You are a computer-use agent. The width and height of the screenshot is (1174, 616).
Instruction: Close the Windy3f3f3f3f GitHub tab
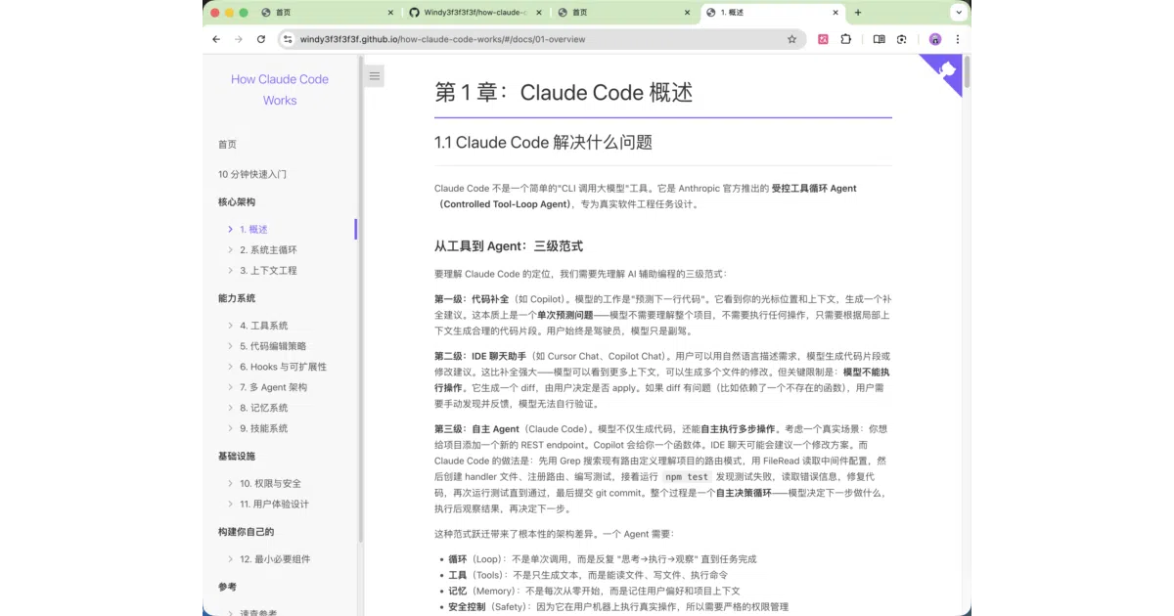point(538,13)
